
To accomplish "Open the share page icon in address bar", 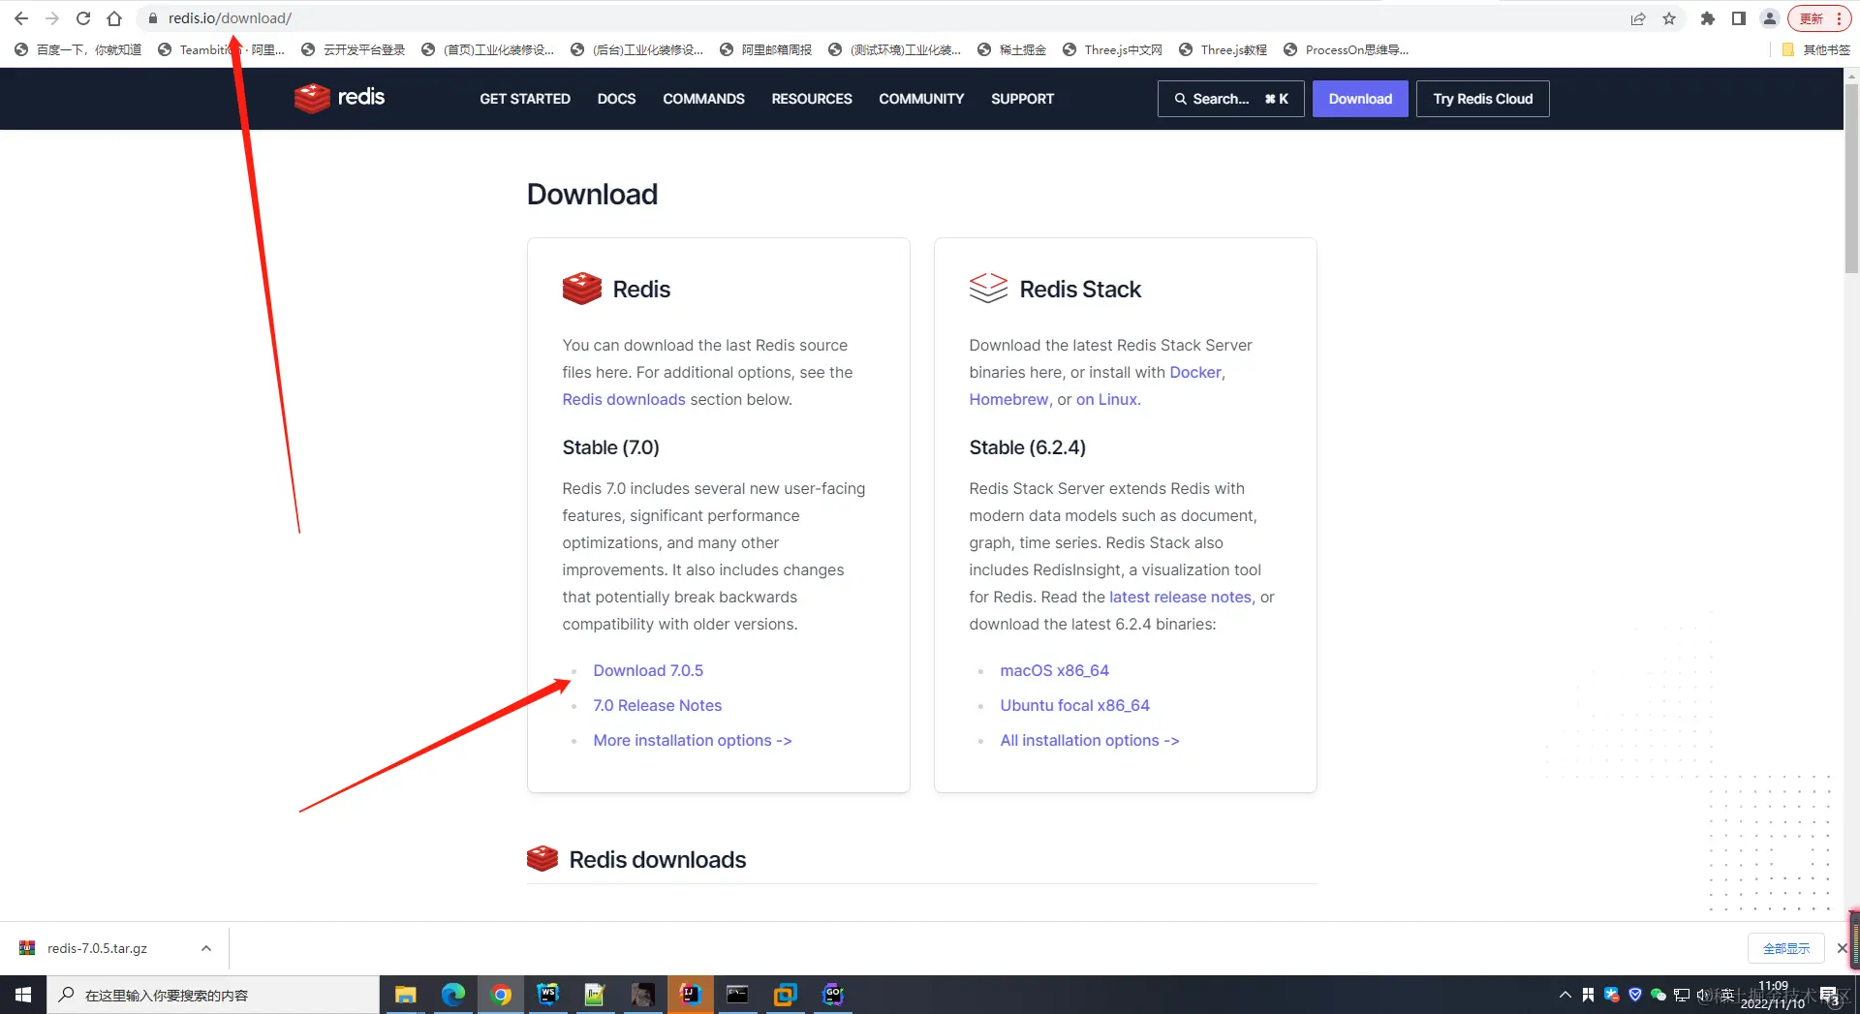I will [x=1638, y=18].
